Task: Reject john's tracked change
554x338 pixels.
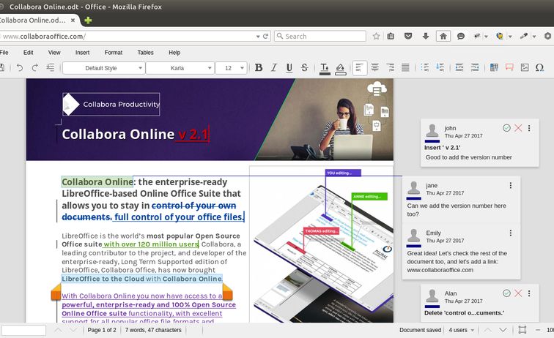Action: [x=518, y=128]
